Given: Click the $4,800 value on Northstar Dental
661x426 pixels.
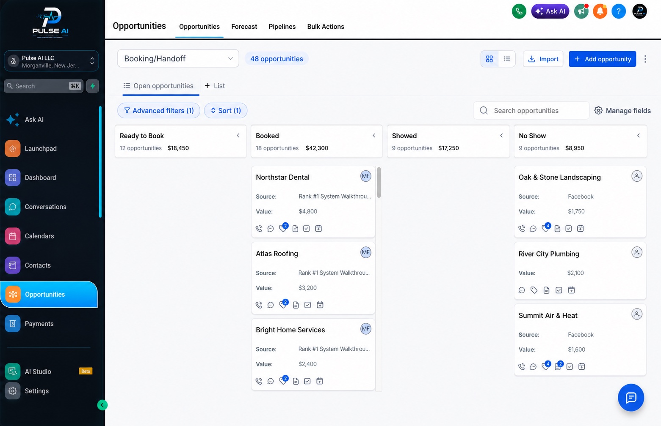Looking at the screenshot, I should click(308, 212).
